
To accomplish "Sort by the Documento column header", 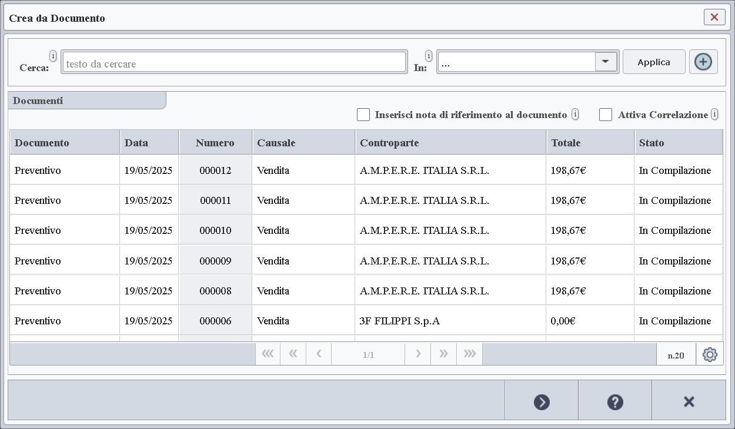I will pos(65,142).
